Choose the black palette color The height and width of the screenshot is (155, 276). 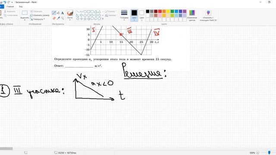[147, 12]
